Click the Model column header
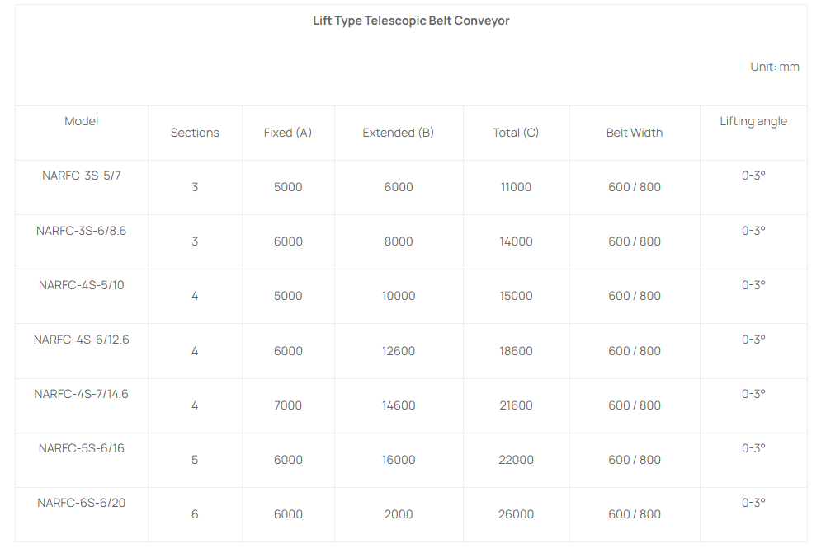This screenshot has height=548, width=826. point(82,121)
